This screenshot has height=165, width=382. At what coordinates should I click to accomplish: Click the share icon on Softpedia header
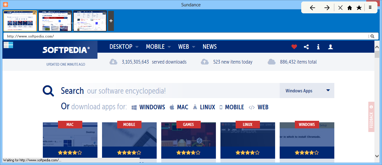tap(306, 47)
